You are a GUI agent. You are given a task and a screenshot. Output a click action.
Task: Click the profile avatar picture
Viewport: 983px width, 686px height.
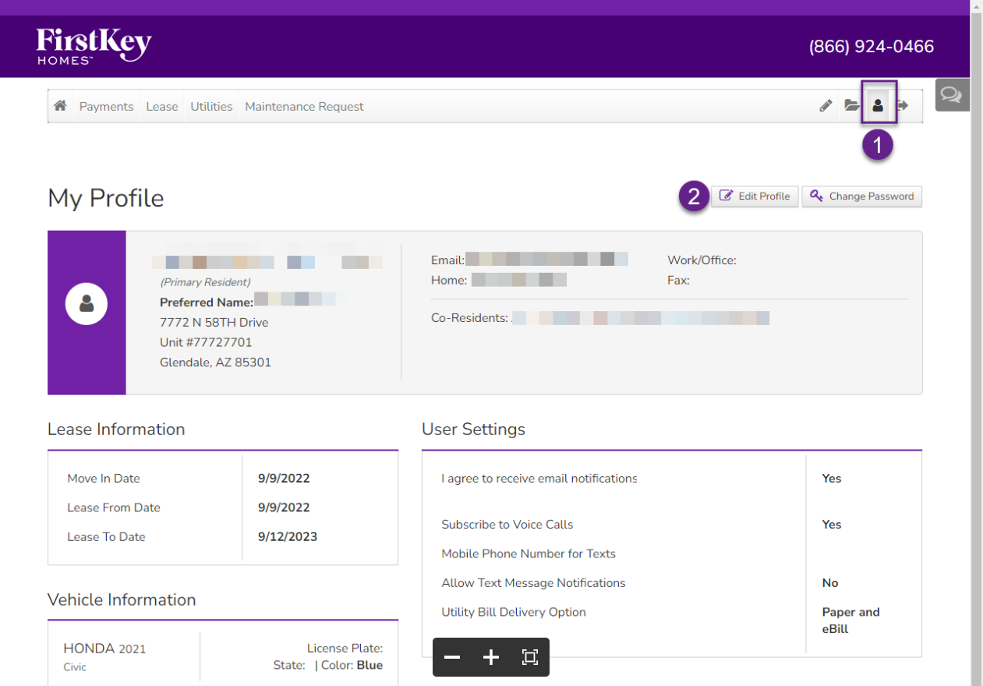(x=87, y=303)
